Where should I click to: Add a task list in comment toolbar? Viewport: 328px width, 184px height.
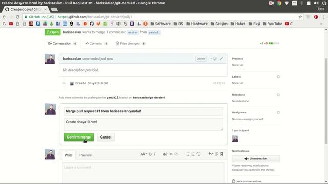pyautogui.click(x=198, y=154)
